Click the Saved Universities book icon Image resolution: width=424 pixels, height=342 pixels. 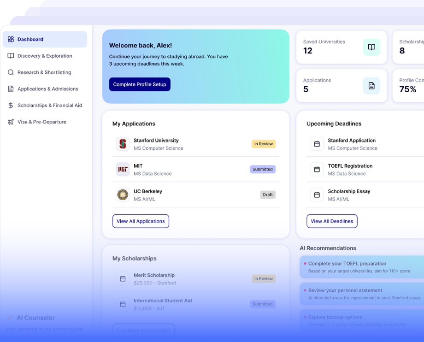[x=371, y=47]
